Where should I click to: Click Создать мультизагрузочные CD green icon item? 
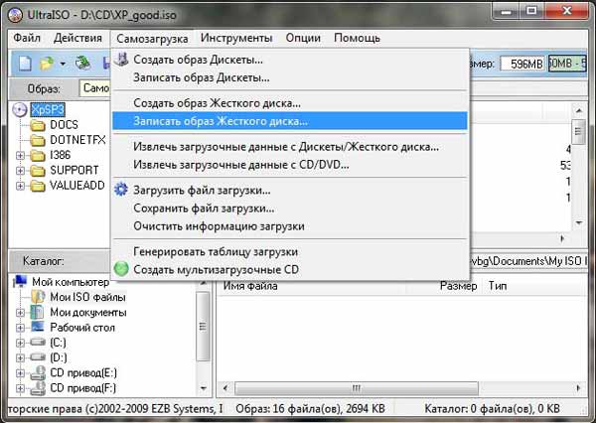pos(121,268)
